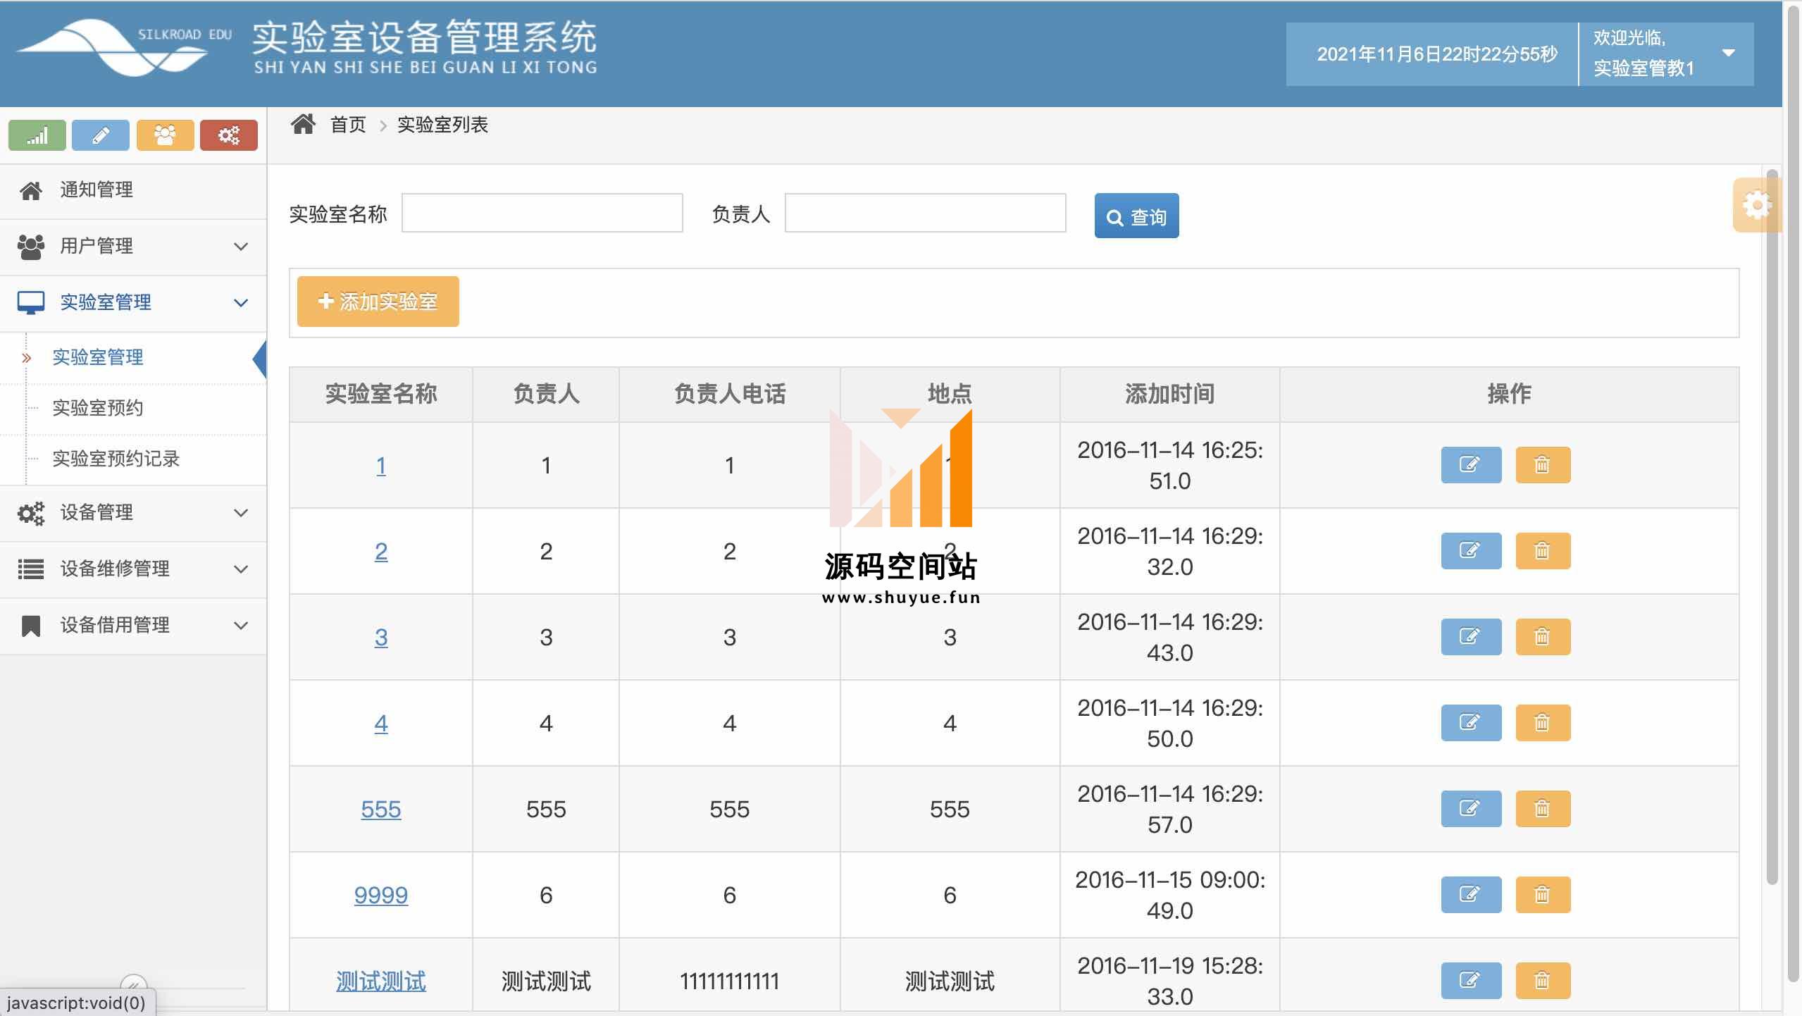Focus the 实验室名称 input field
The width and height of the screenshot is (1802, 1016).
click(542, 213)
